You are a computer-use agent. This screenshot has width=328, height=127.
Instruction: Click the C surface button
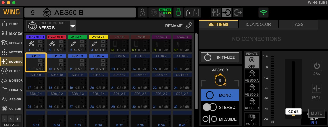[x=11, y=118]
